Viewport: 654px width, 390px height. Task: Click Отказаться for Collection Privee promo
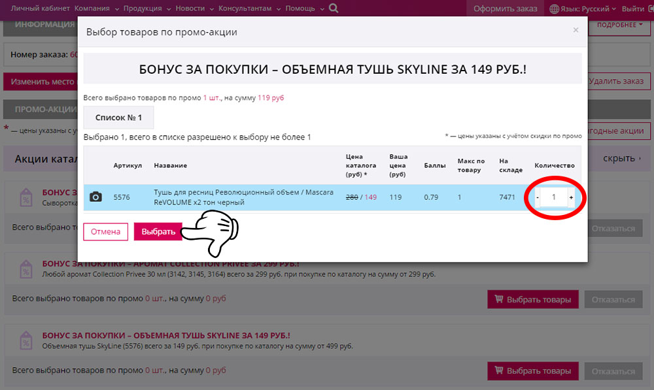tap(613, 300)
